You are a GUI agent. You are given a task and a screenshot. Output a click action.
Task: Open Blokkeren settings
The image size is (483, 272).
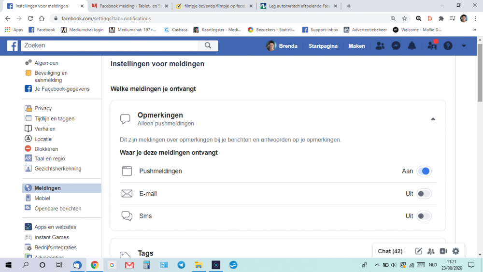tap(46, 149)
